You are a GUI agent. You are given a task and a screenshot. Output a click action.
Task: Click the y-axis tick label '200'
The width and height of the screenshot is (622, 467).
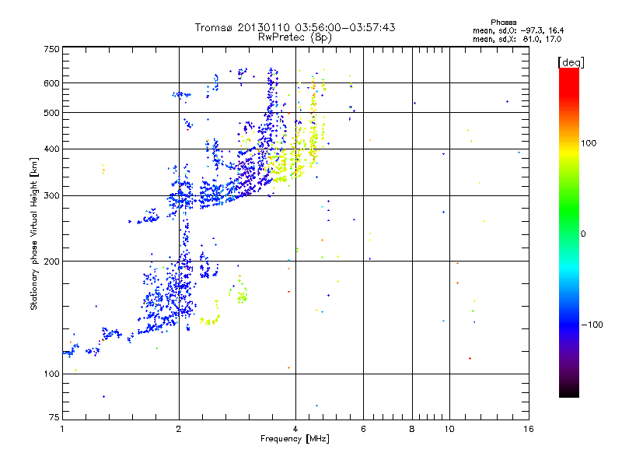(x=51, y=262)
